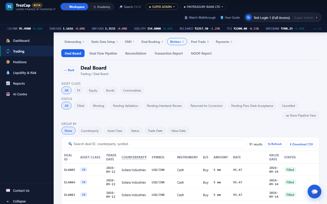
Task: Filter asset class to Bonds
Action: [x=110, y=91]
